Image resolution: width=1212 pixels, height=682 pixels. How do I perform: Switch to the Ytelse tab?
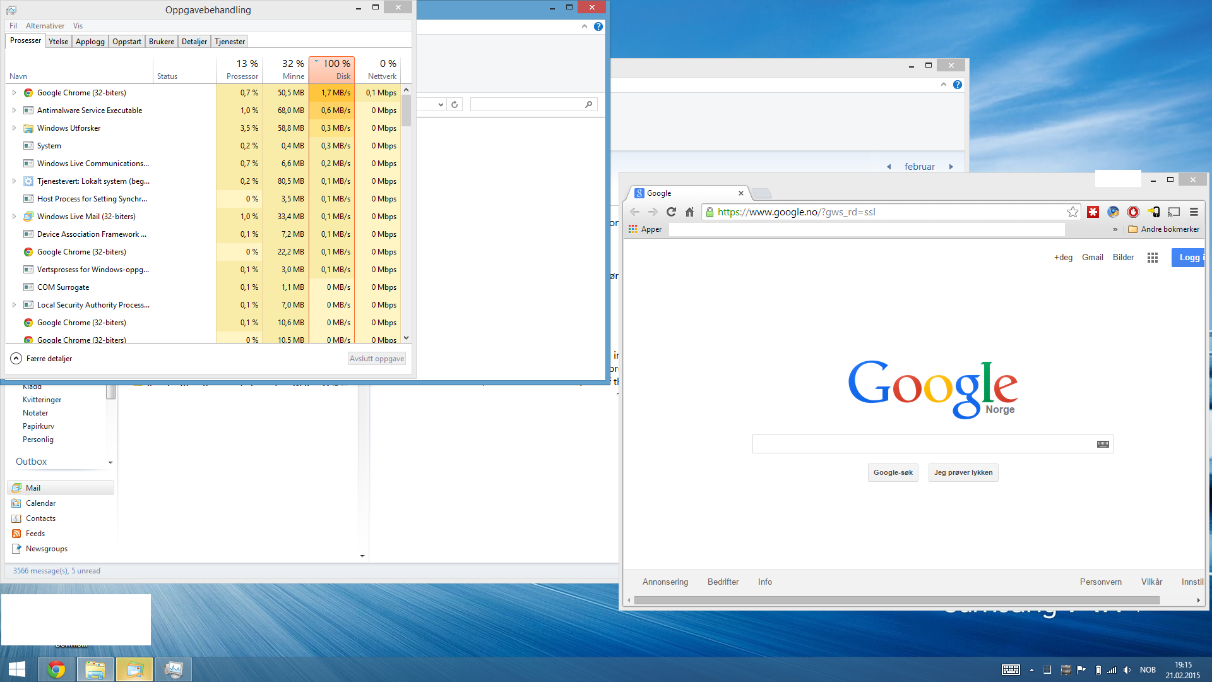pos(59,42)
